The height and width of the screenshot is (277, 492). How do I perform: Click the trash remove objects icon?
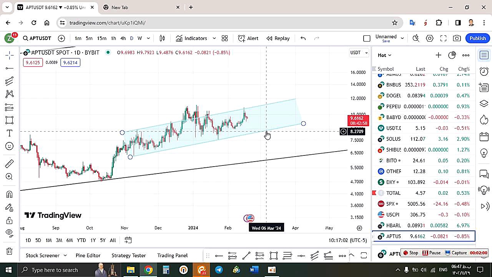(10, 251)
